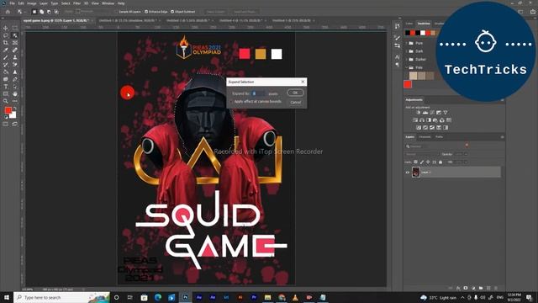The height and width of the screenshot is (303, 538).
Task: Switch to the Untitled-4 document tab
Action: (x=240, y=20)
